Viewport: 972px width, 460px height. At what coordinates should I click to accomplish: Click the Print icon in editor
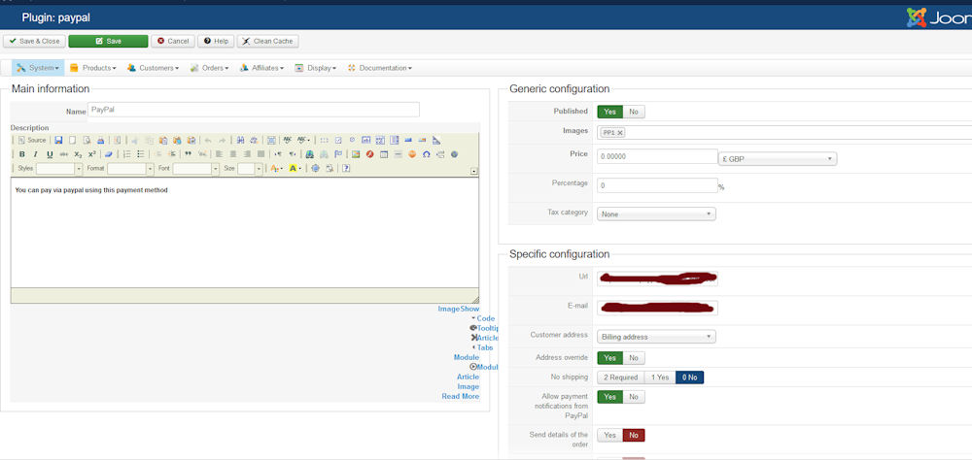tap(100, 141)
